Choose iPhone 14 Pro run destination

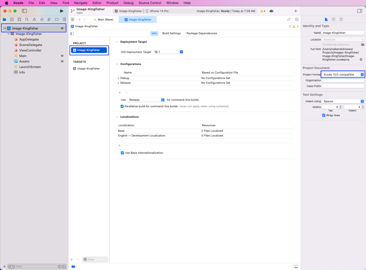[x=157, y=11]
